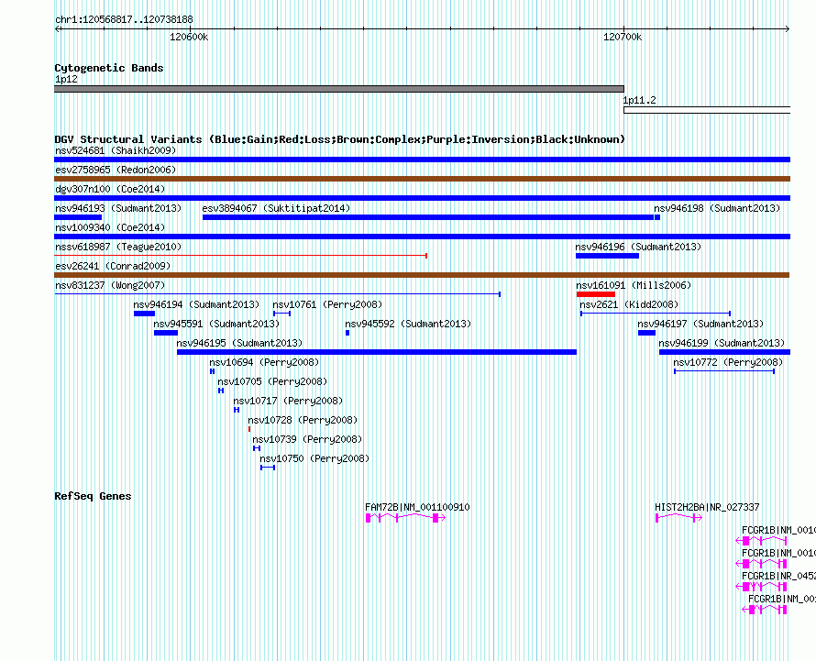Click the nsv946197 (Sudmant2013) label
The width and height of the screenshot is (816, 661).
pyautogui.click(x=700, y=325)
